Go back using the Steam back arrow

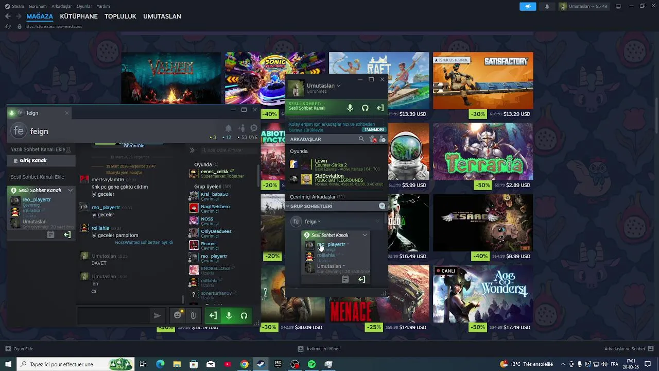click(x=8, y=16)
